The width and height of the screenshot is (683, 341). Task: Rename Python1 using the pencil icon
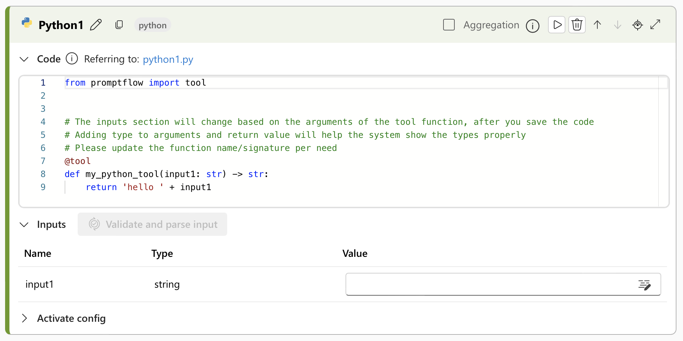(96, 24)
